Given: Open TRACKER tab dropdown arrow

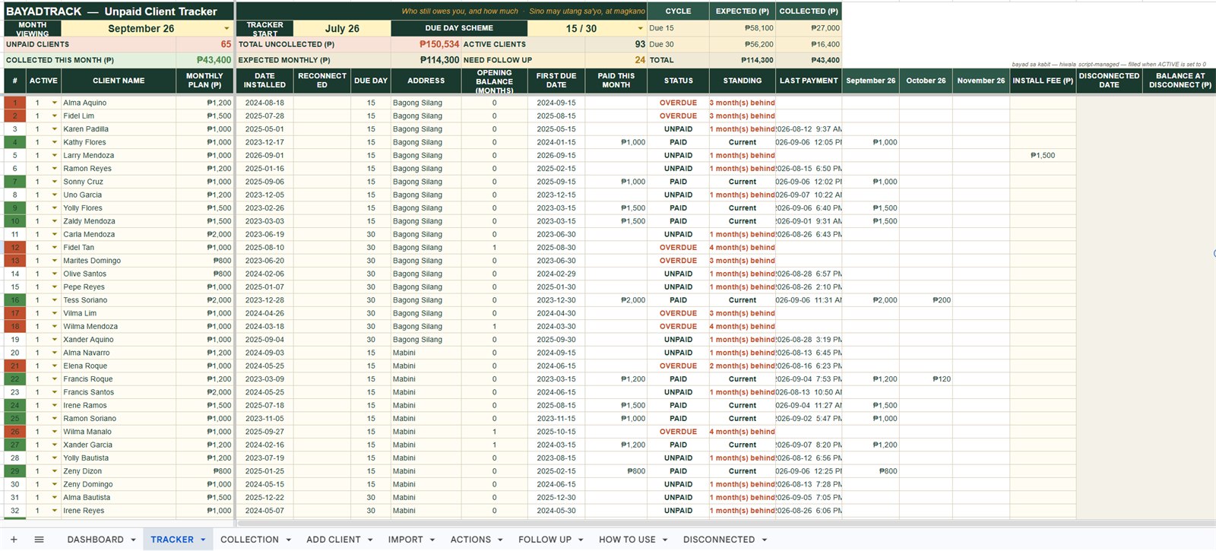Looking at the screenshot, I should (x=203, y=540).
